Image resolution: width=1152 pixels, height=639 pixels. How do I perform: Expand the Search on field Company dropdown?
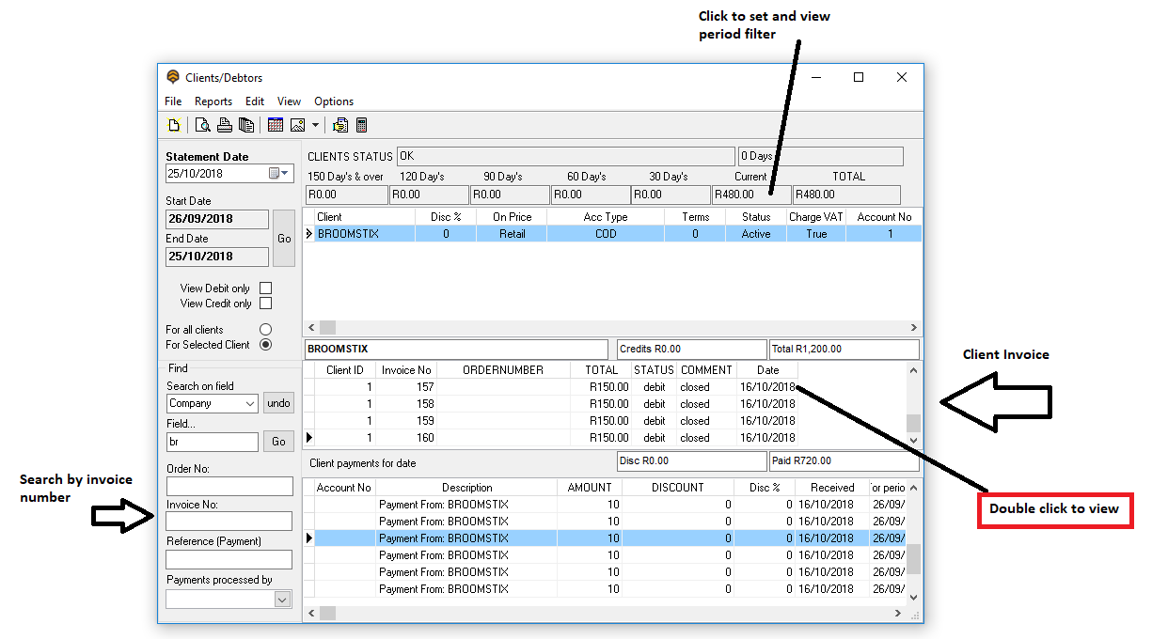[x=249, y=403]
